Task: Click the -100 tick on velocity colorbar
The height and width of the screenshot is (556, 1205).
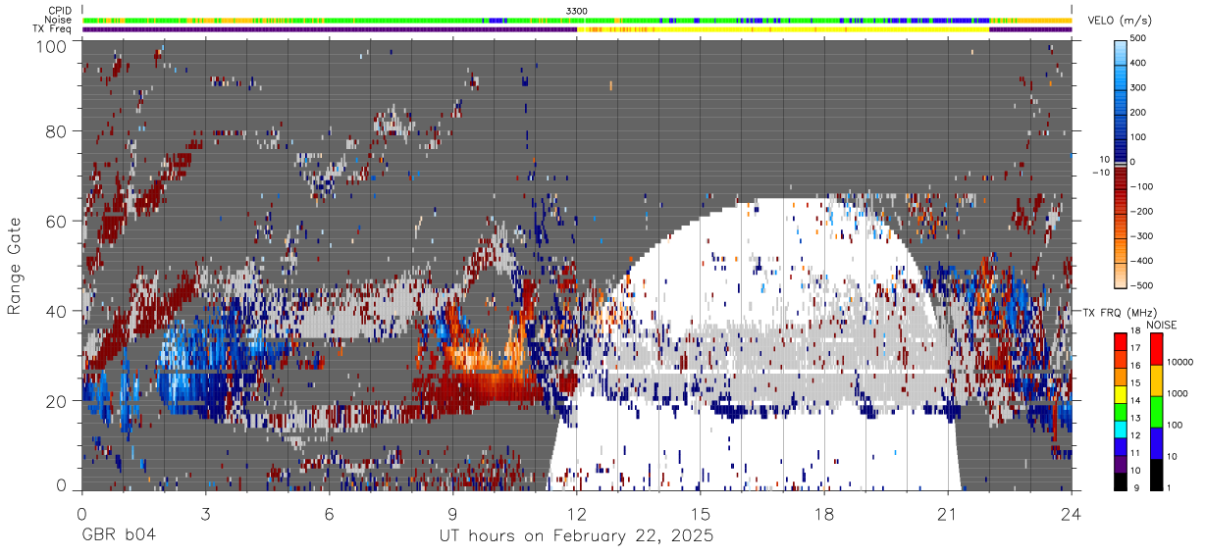Action: pyautogui.click(x=1141, y=186)
